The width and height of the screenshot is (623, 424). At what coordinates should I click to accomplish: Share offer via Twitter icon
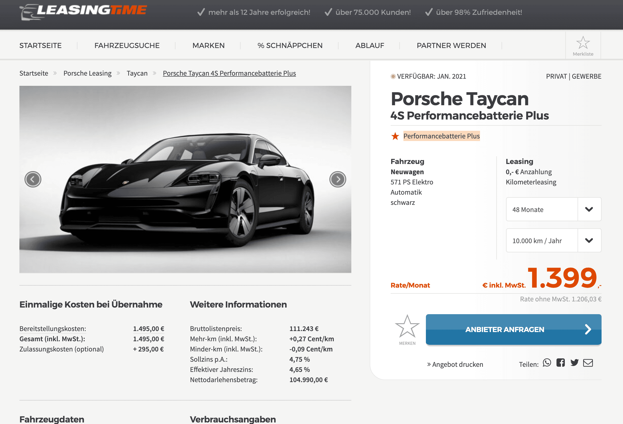point(574,363)
